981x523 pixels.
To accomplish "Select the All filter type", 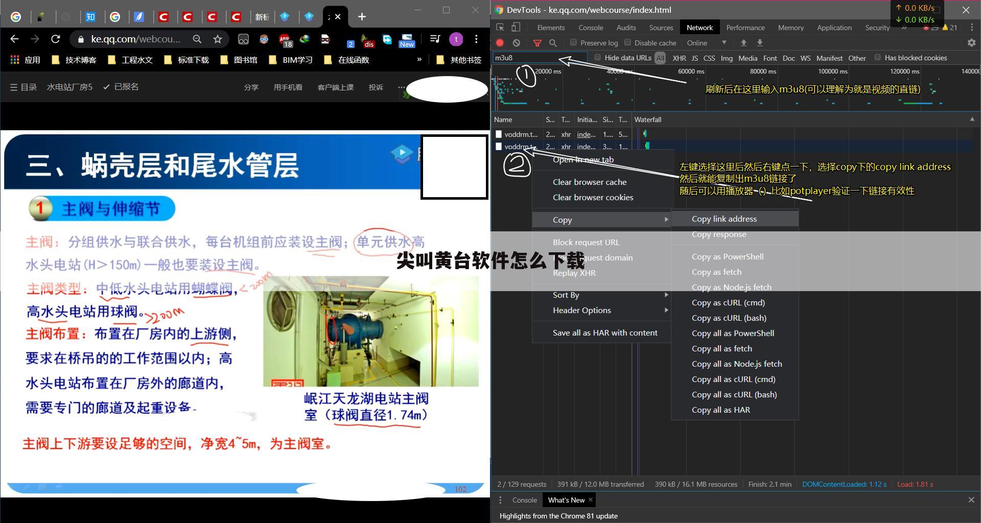I will (x=660, y=58).
